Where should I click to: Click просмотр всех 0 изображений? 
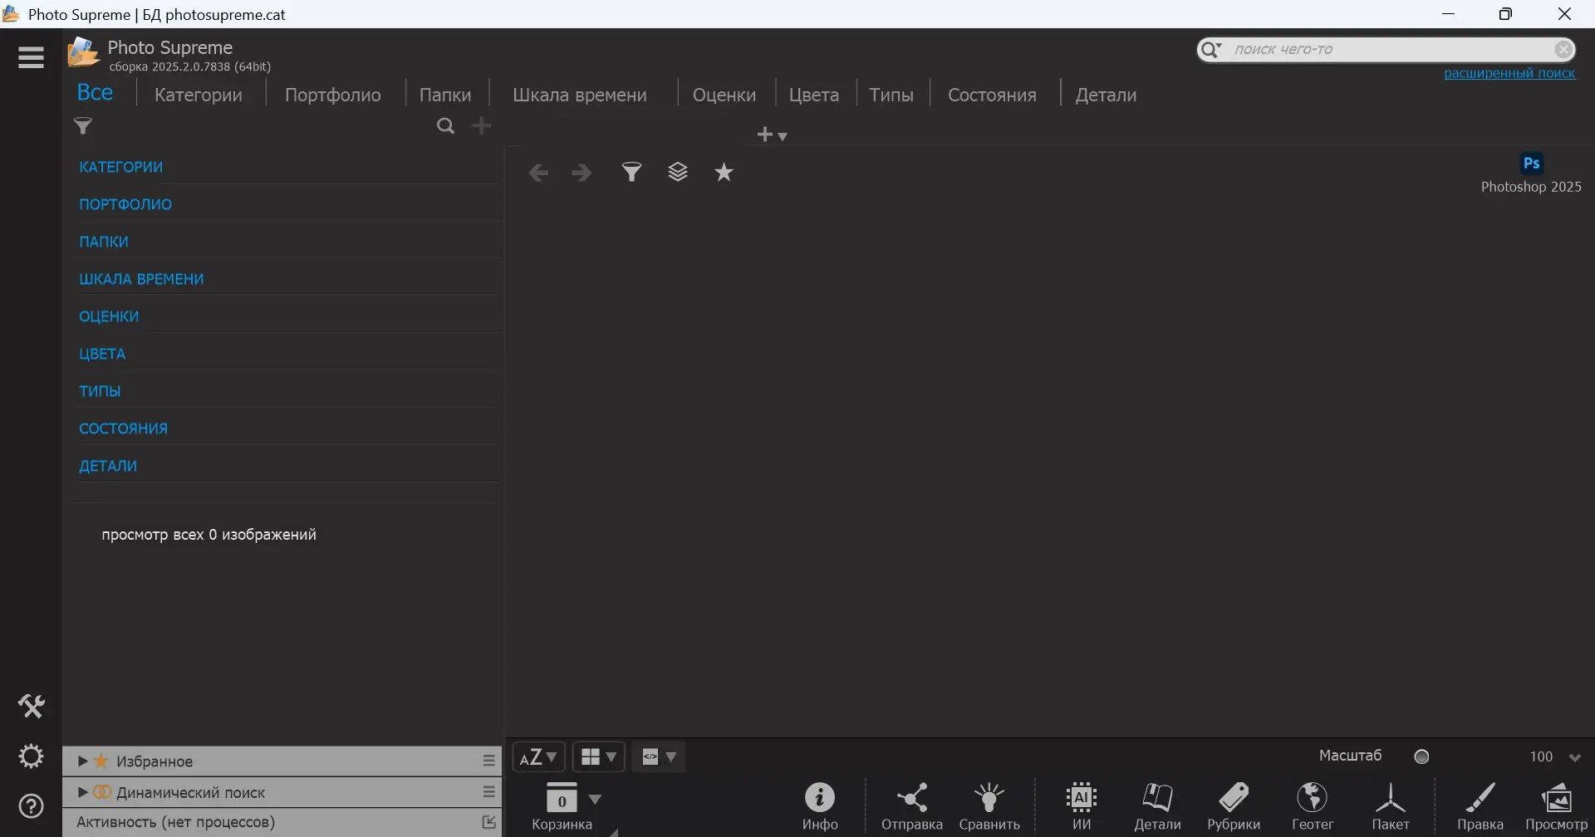209,534
